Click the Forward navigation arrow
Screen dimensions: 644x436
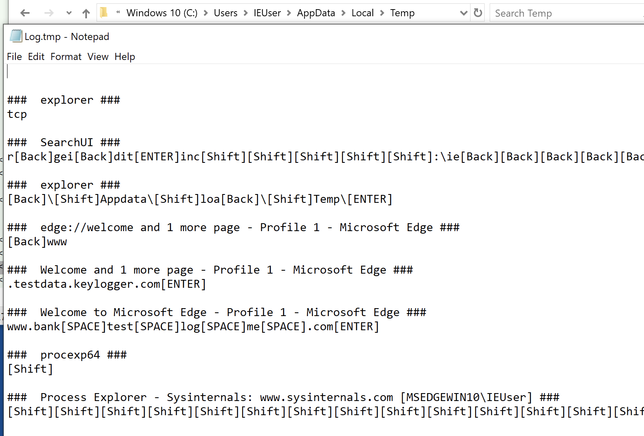pos(49,13)
